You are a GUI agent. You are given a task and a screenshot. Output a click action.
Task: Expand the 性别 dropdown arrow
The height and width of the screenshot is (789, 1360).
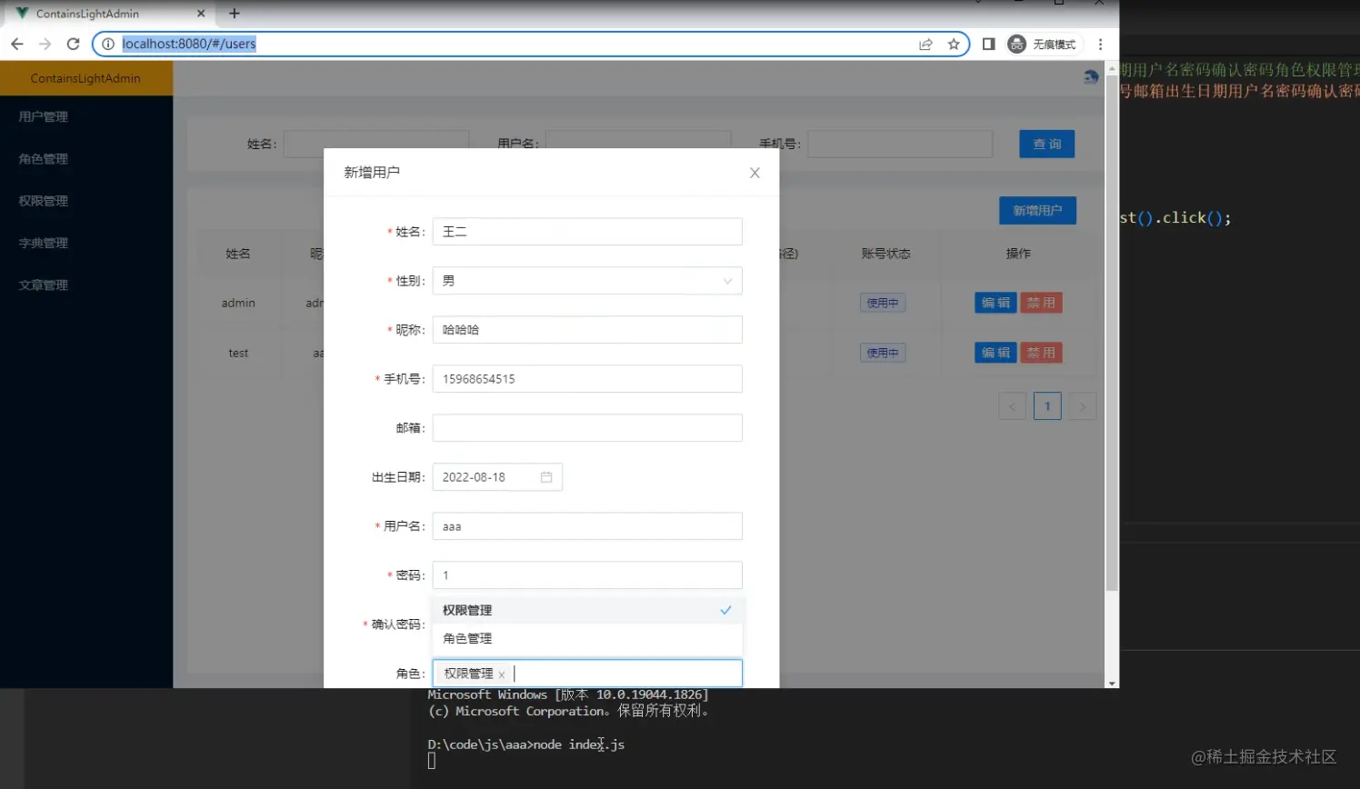(x=727, y=281)
